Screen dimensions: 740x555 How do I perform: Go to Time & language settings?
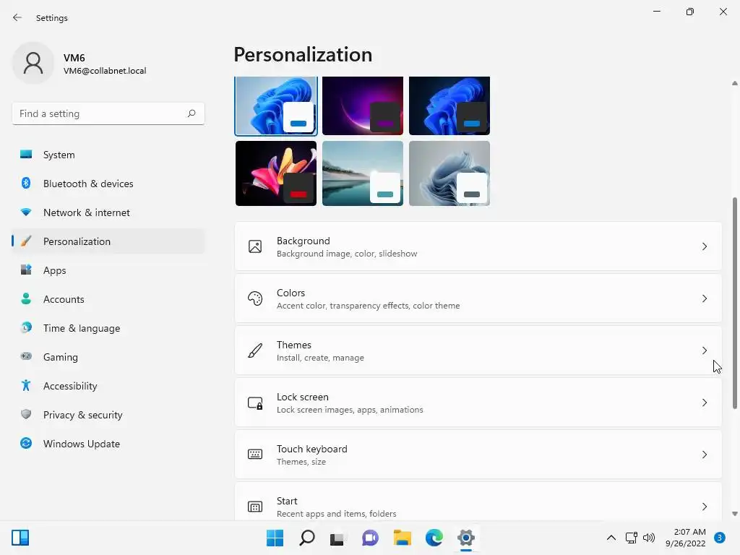click(108, 327)
